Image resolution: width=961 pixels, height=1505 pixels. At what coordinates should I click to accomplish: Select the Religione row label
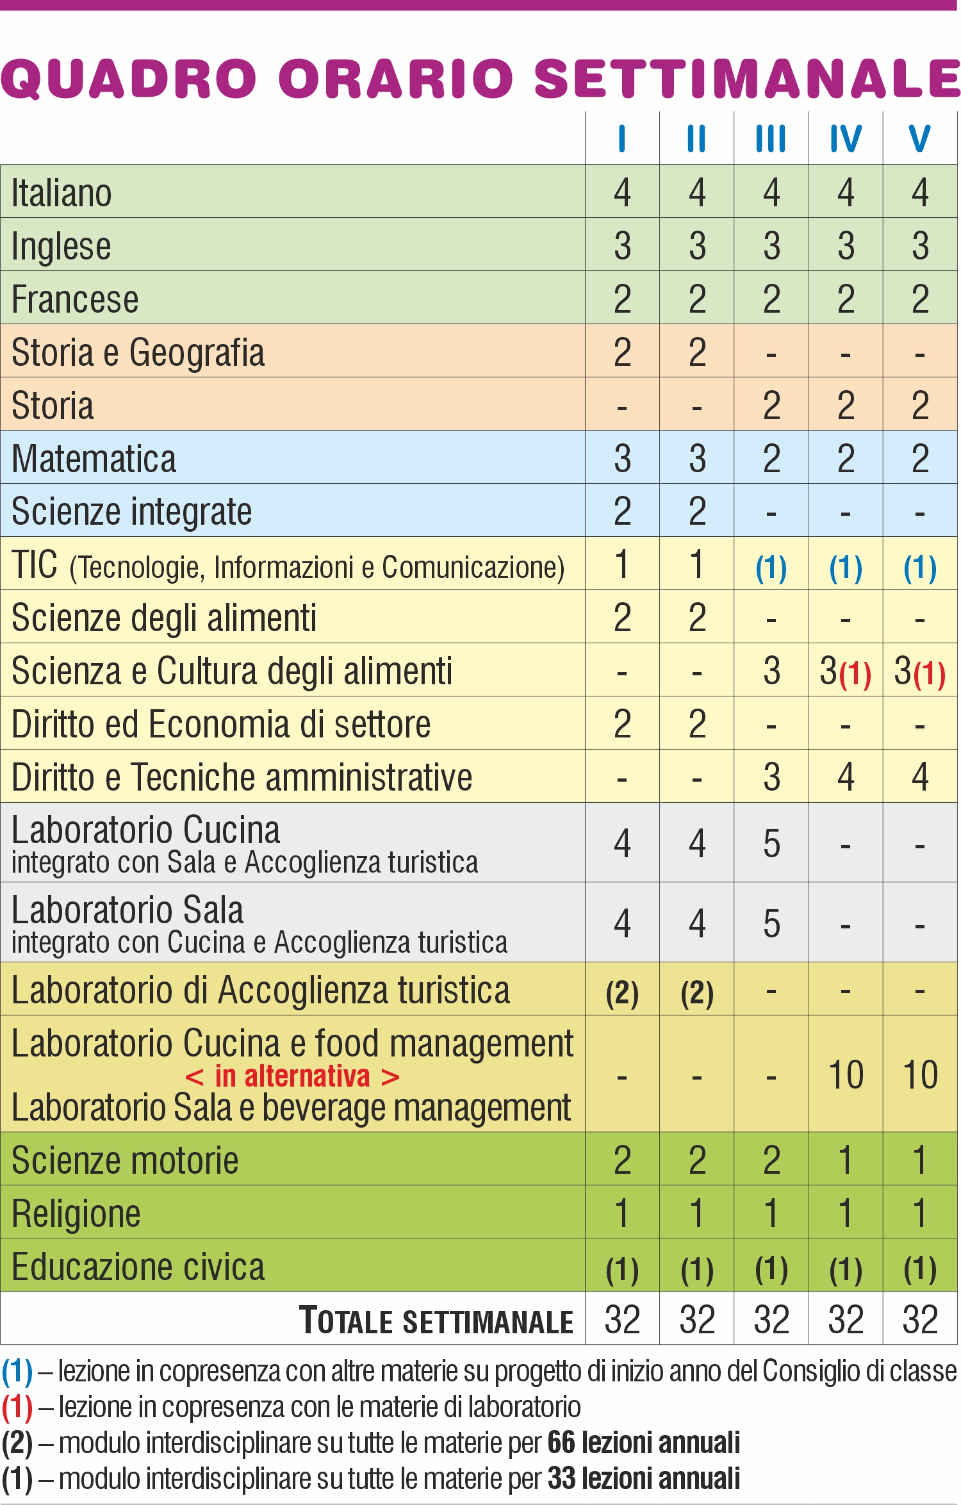[76, 1213]
